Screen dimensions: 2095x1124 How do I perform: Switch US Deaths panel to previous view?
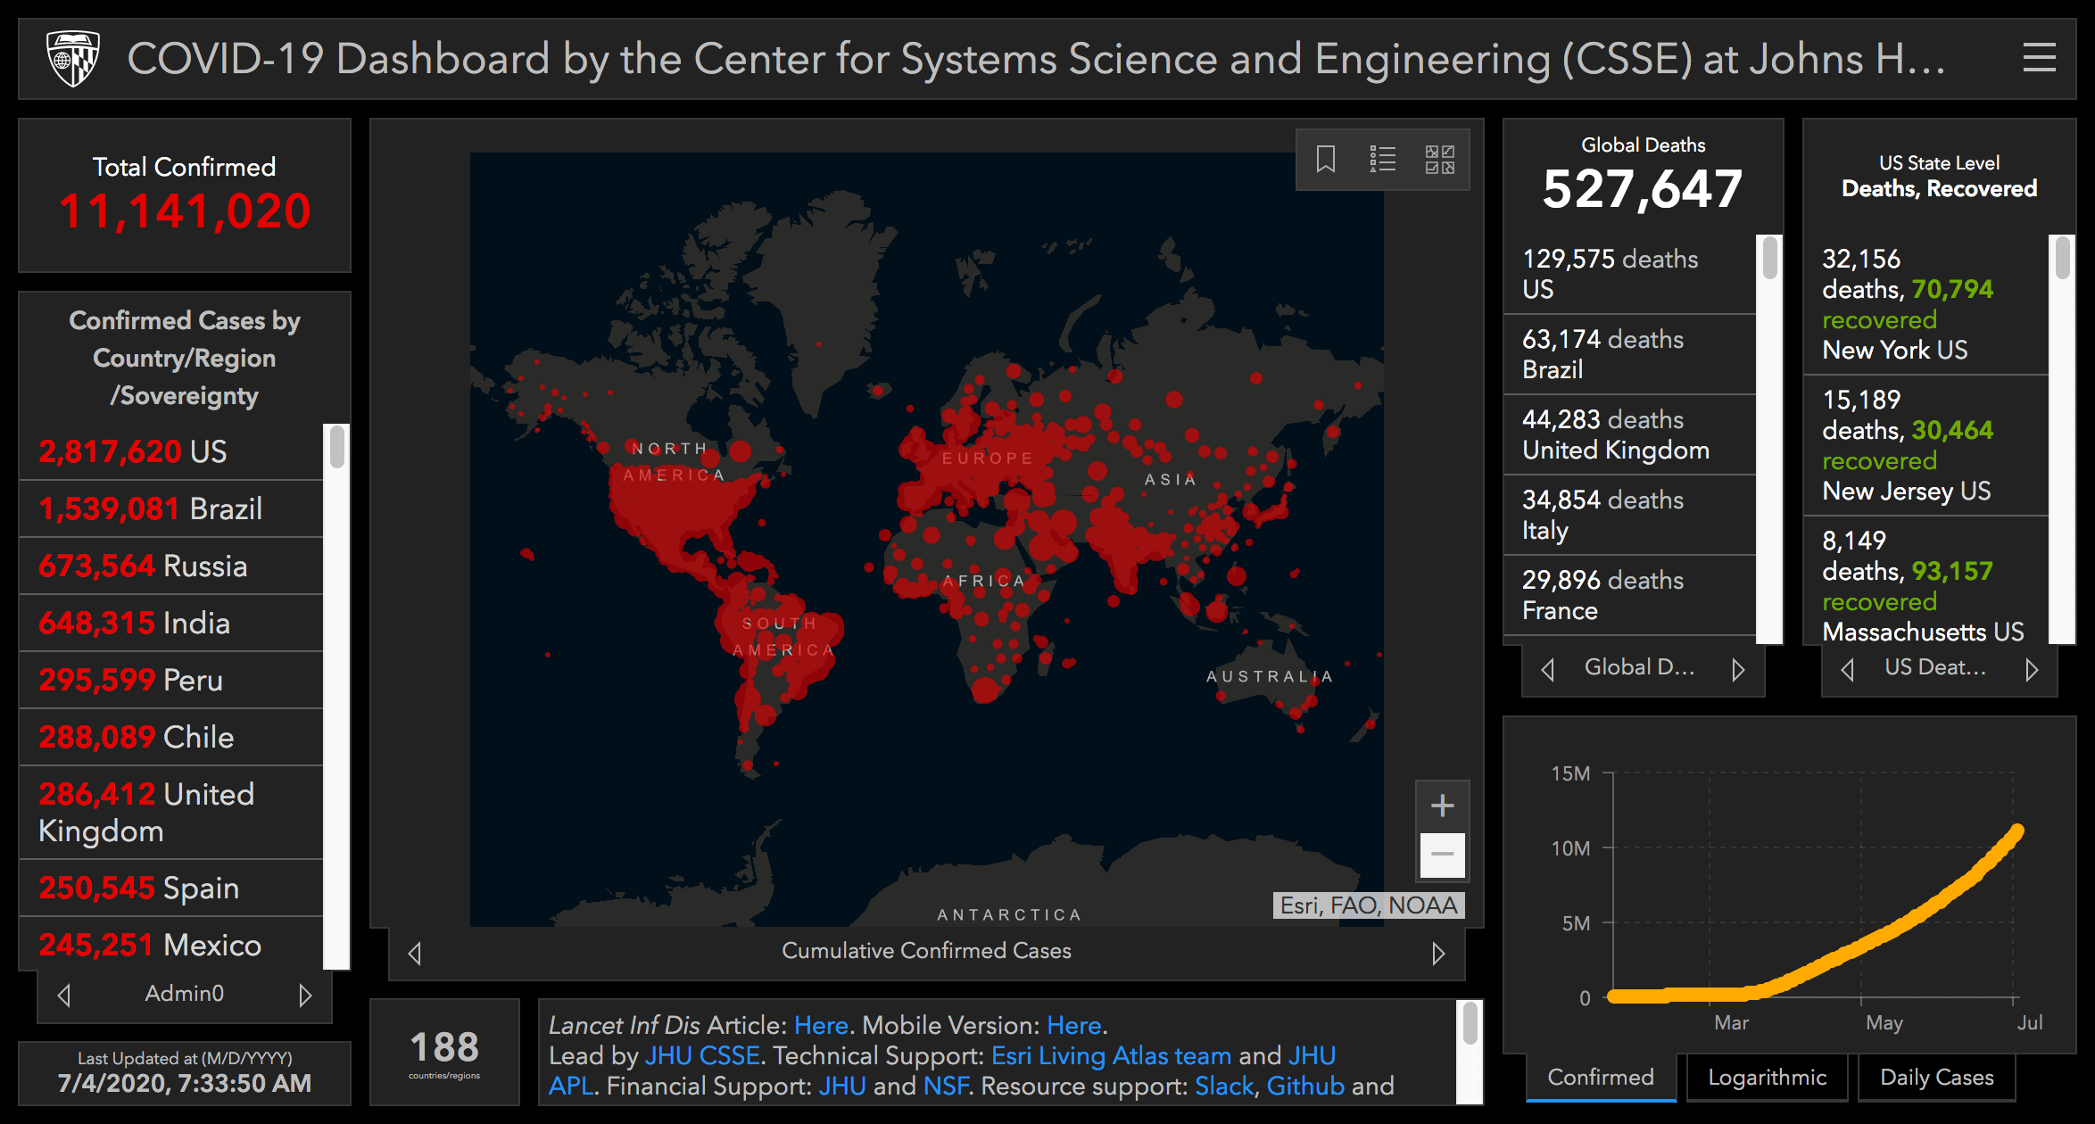[1848, 669]
